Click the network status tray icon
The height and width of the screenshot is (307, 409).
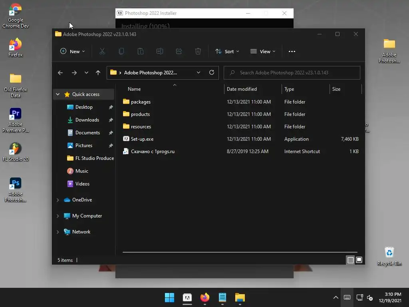pyautogui.click(x=360, y=297)
